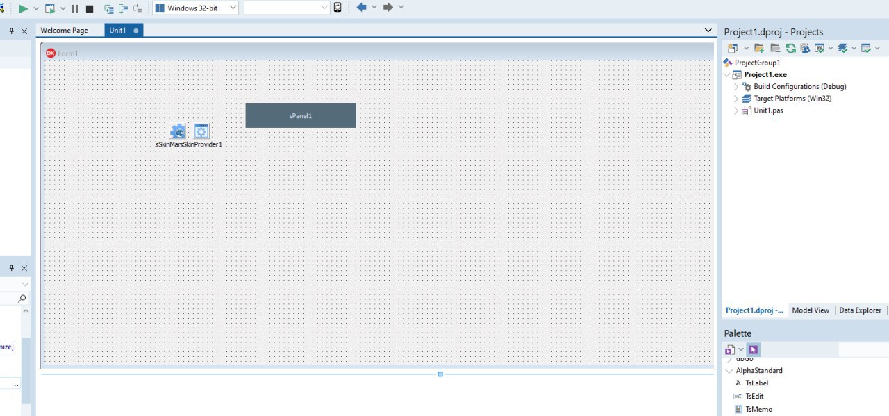This screenshot has width=889, height=416.
Task: Click the Run Until Return debug icon
Action: (138, 8)
